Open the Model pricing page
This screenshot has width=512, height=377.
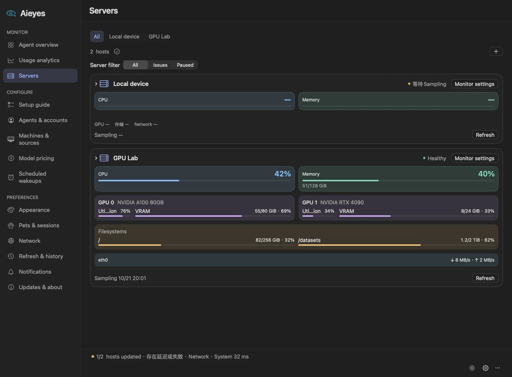point(40,158)
